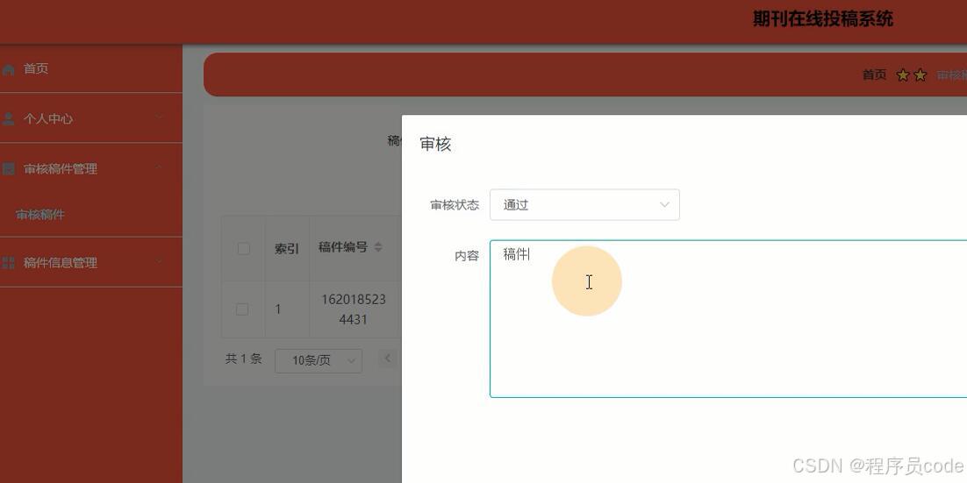Open the 审核稿件管理 menu item
967x483 pixels.
[90, 168]
